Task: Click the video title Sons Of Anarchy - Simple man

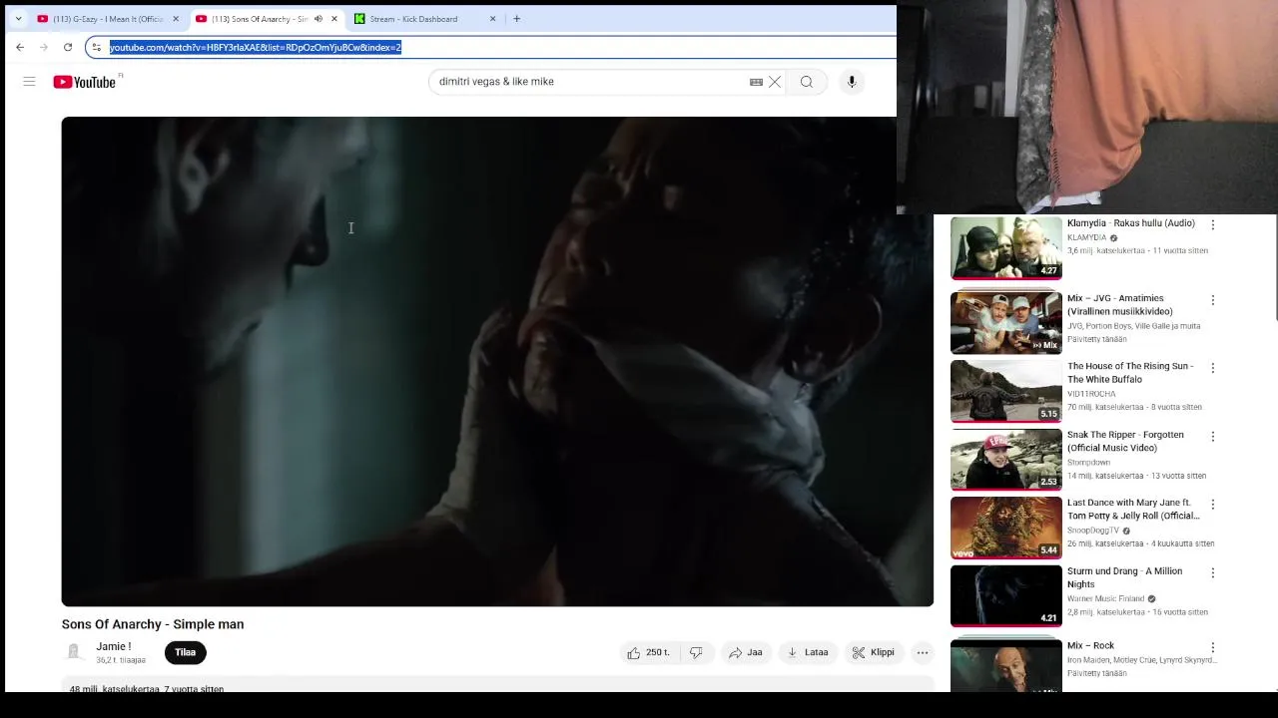Action: tap(153, 624)
